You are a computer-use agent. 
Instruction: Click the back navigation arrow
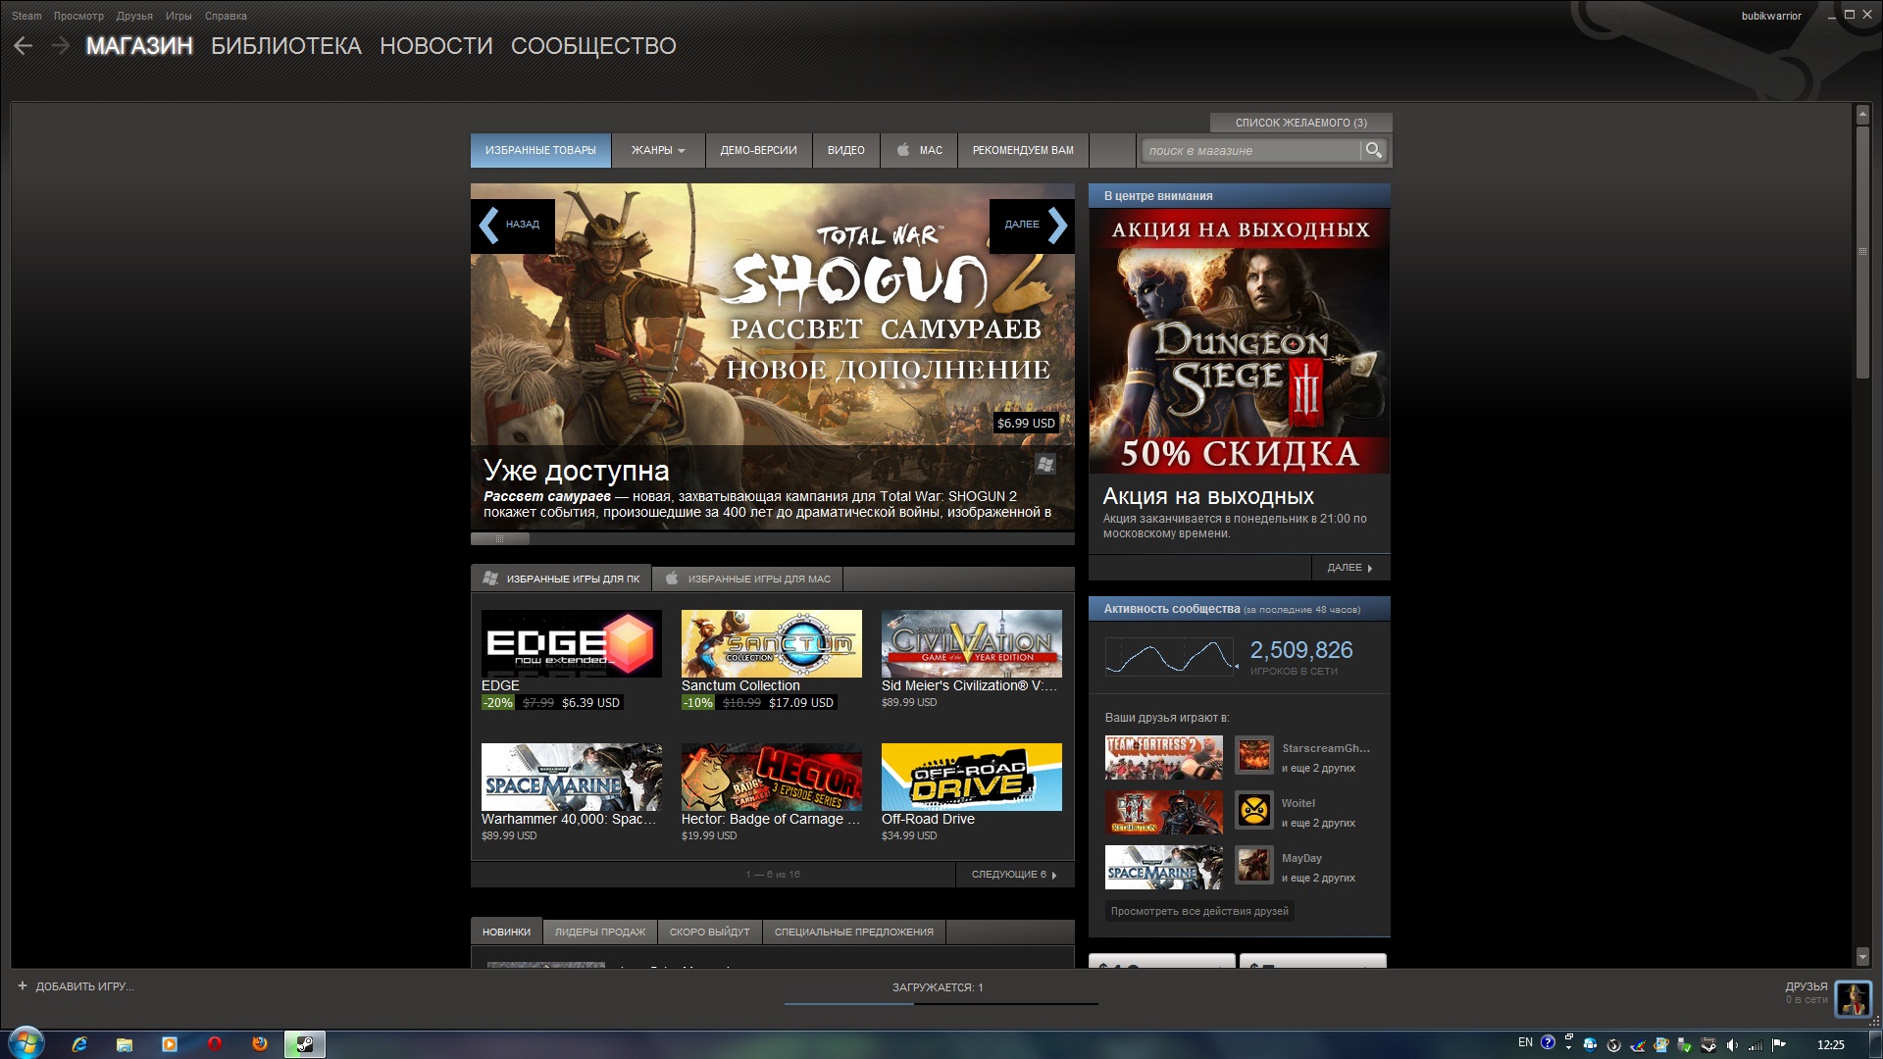[24, 46]
